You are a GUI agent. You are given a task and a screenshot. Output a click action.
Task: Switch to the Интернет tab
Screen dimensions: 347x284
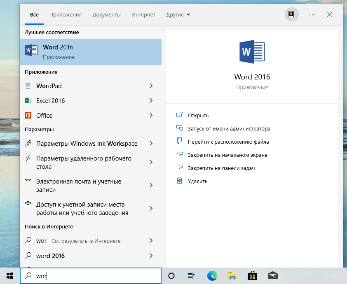[x=143, y=14]
